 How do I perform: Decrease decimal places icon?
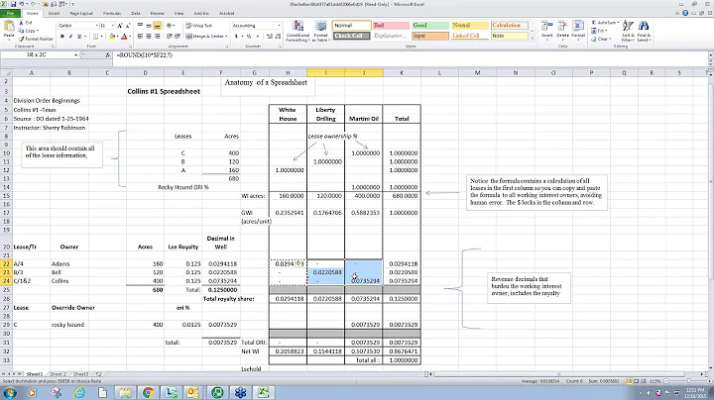pos(278,37)
